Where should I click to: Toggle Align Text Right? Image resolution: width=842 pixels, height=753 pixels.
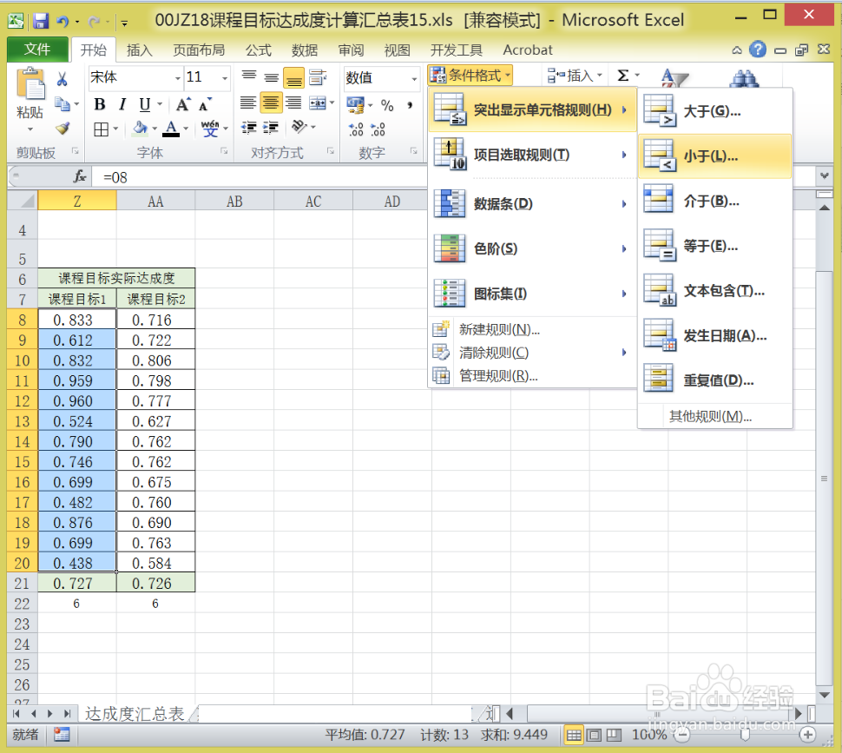(293, 102)
